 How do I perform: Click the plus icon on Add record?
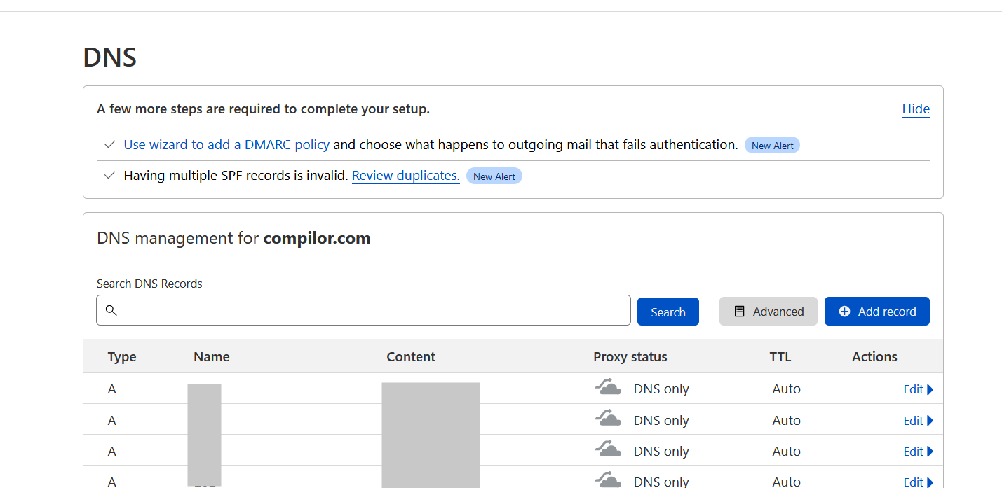click(x=844, y=312)
